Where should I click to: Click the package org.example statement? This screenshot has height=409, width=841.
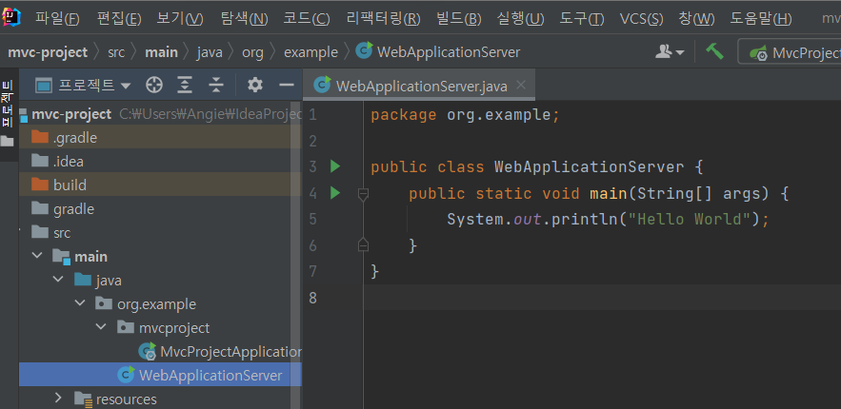(465, 115)
